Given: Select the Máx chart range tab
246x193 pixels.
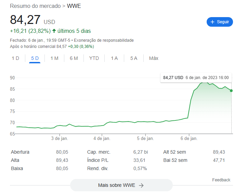Looking at the screenshot, I should (154, 58).
